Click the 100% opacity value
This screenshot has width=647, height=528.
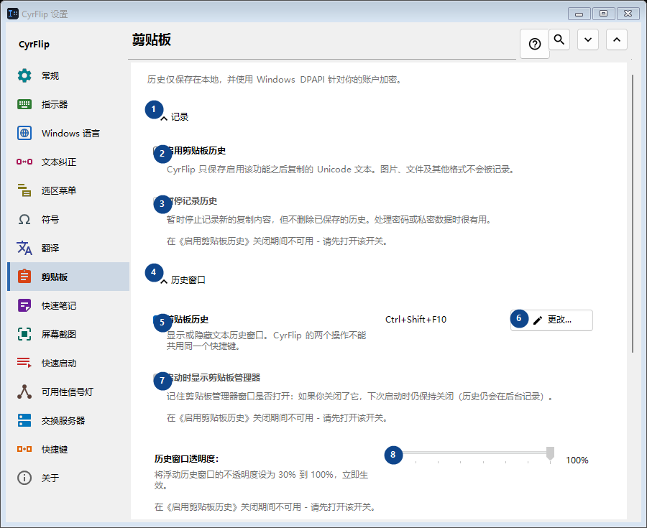[577, 460]
